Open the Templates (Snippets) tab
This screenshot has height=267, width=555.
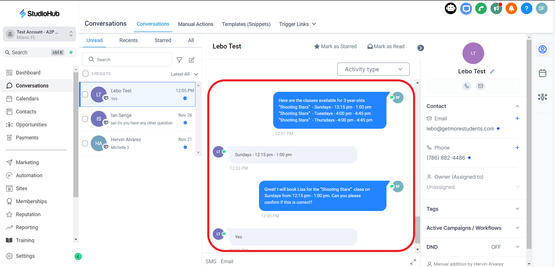[246, 24]
